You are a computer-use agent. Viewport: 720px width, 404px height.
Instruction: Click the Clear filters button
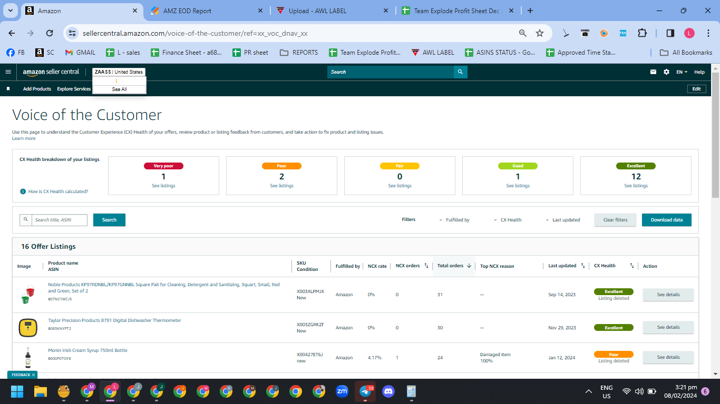(x=616, y=220)
